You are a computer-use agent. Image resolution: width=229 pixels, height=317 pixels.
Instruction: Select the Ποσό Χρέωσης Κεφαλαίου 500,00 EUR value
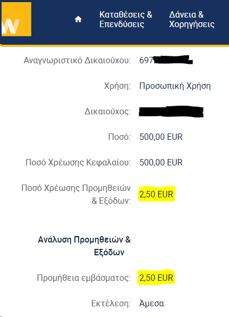tap(161, 162)
